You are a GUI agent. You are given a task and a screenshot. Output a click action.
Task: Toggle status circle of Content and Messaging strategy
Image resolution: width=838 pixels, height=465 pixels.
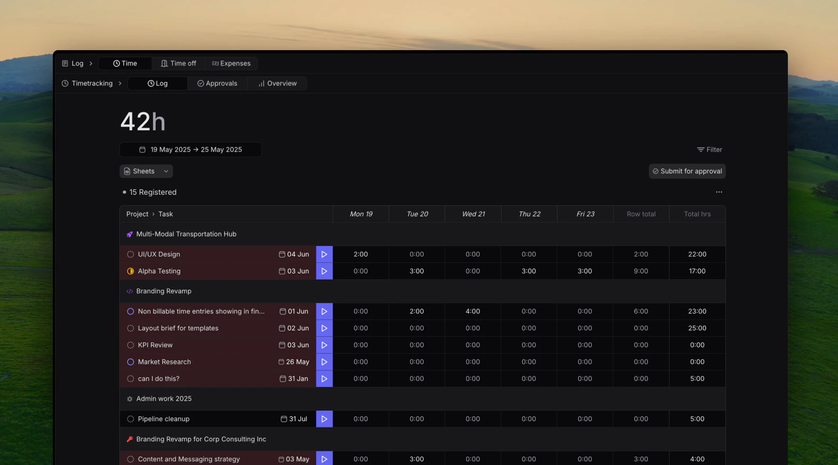130,459
